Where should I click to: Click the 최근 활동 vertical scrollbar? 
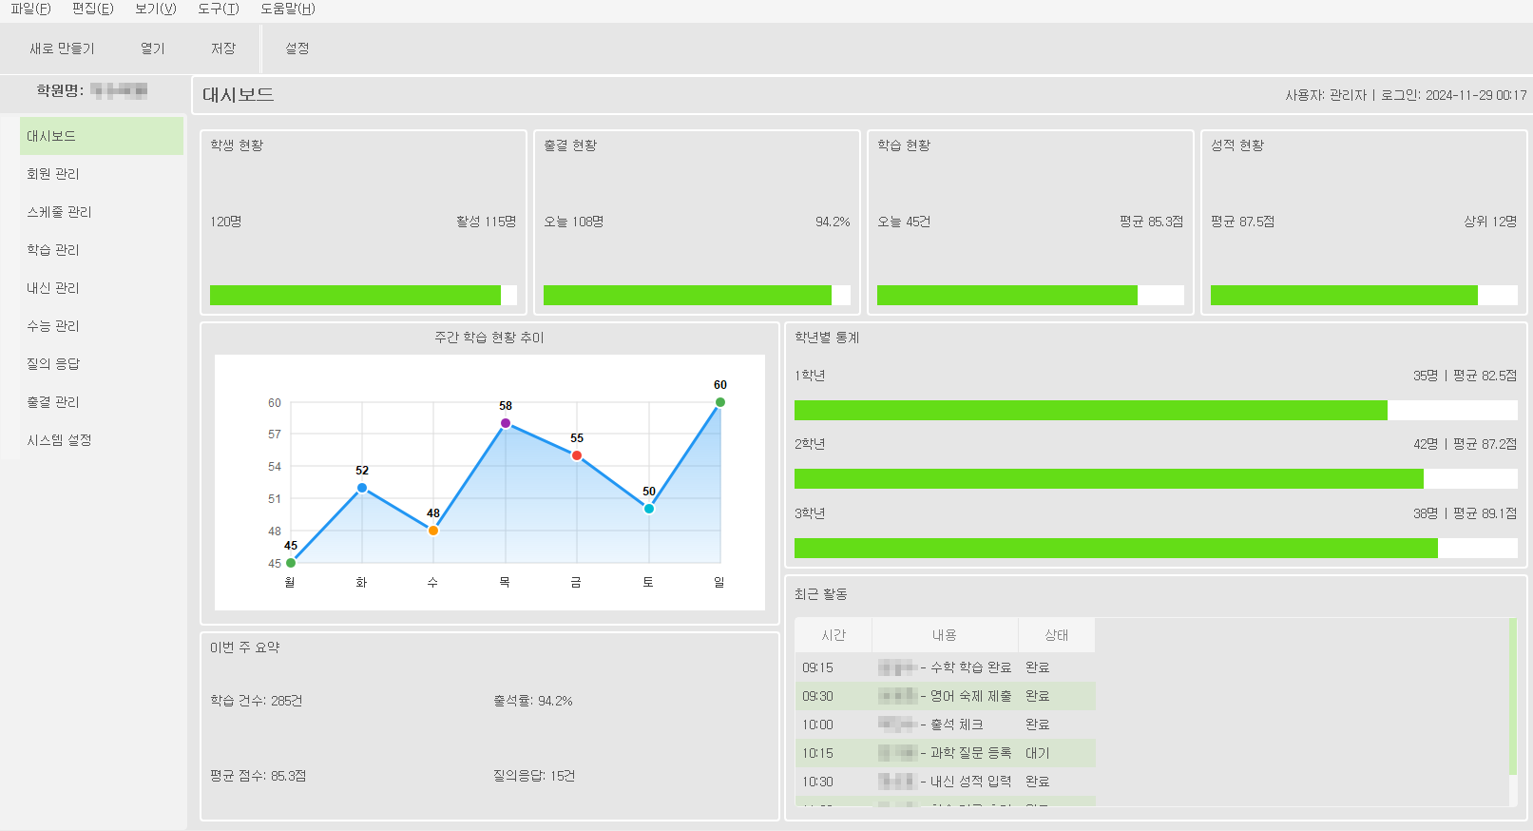(x=1512, y=704)
